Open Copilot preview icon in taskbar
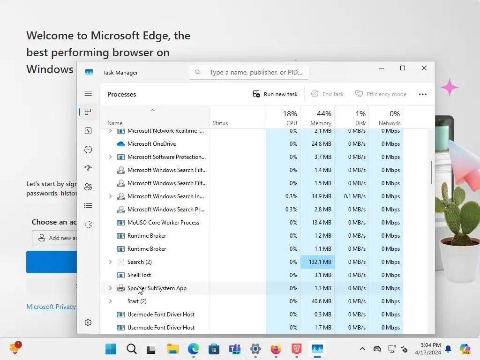This screenshot has width=480, height=360. tap(465, 349)
